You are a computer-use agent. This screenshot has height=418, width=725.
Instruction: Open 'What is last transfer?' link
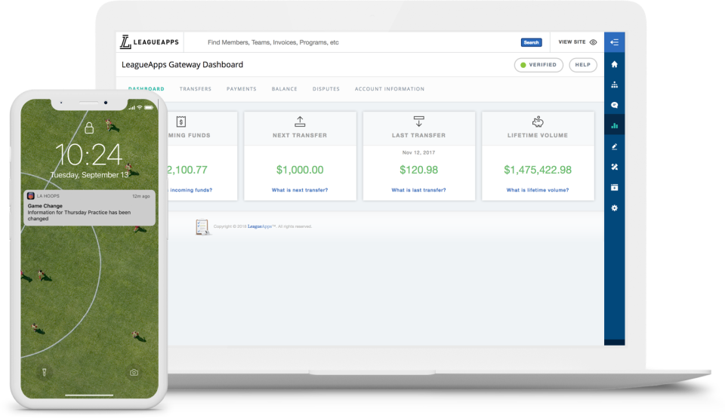pos(418,190)
